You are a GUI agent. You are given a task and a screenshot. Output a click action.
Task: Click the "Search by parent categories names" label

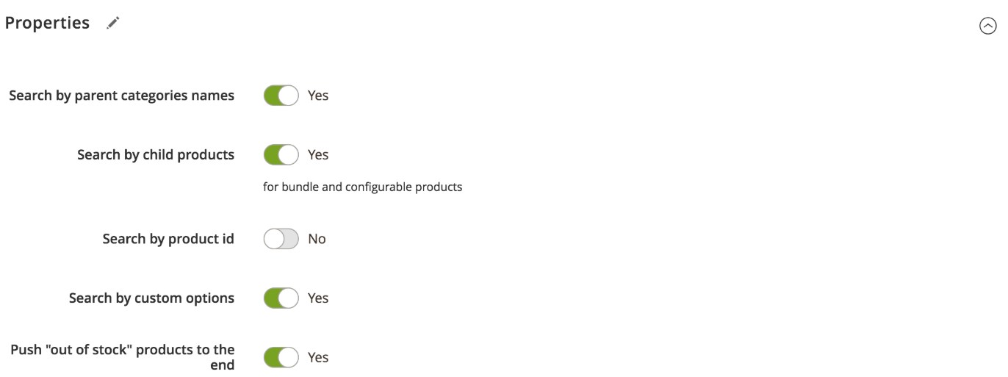click(121, 96)
